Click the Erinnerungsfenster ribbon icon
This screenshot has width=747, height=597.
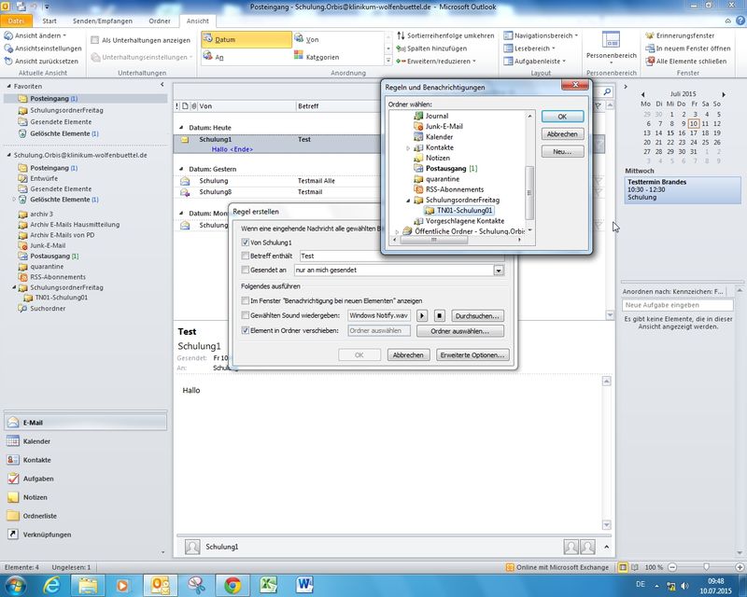pyautogui.click(x=649, y=35)
